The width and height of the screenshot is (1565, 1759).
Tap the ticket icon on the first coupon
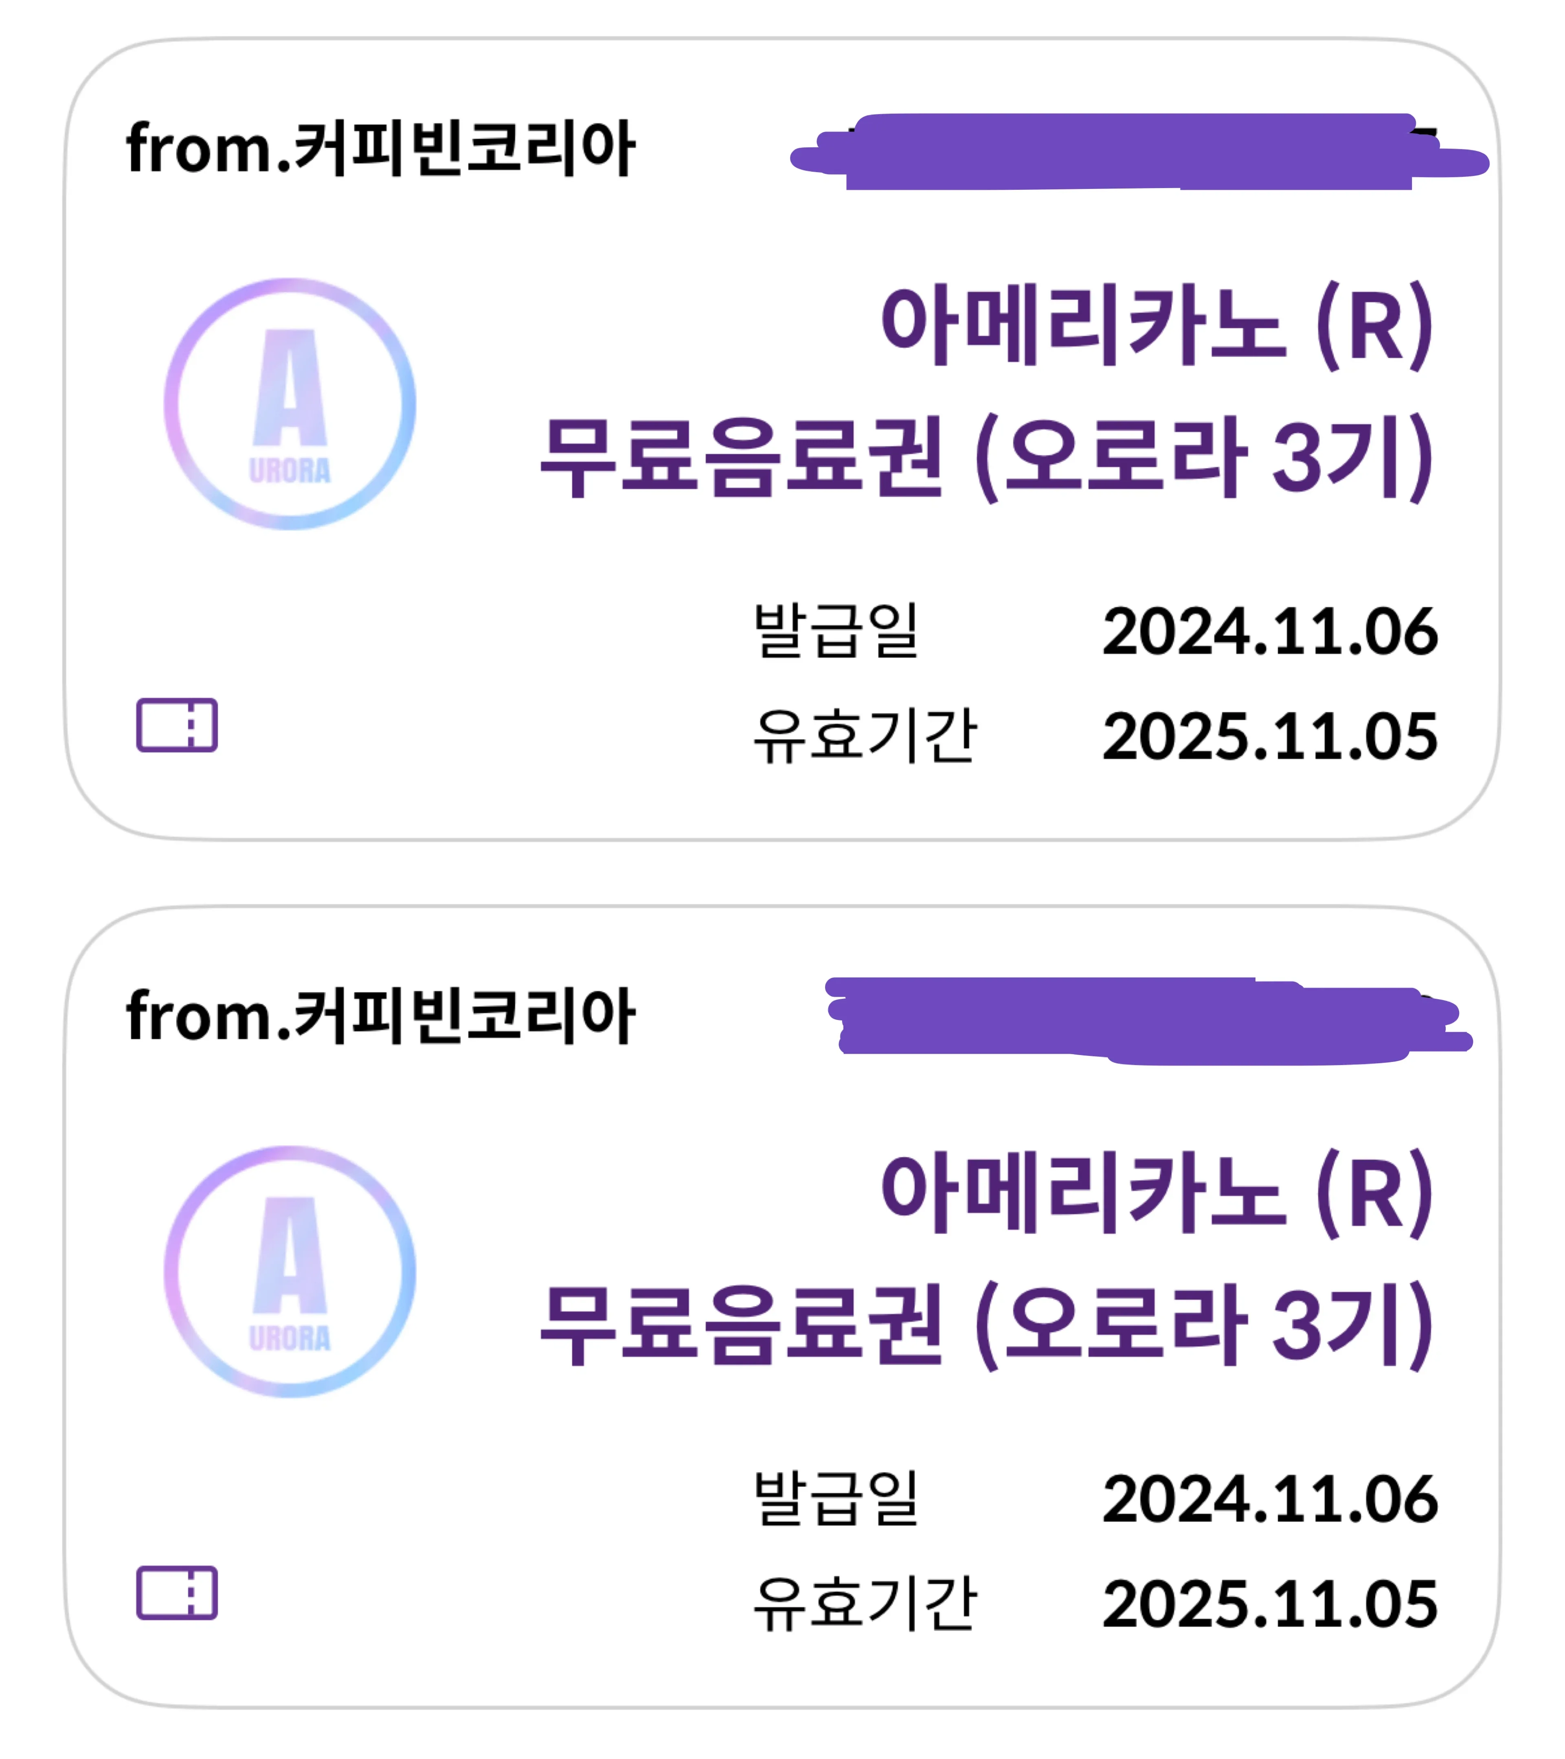point(176,725)
